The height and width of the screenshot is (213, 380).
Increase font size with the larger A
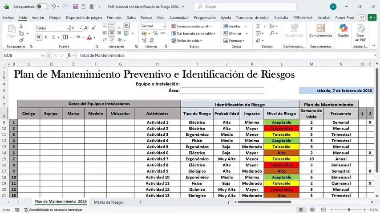pyautogui.click(x=86, y=28)
